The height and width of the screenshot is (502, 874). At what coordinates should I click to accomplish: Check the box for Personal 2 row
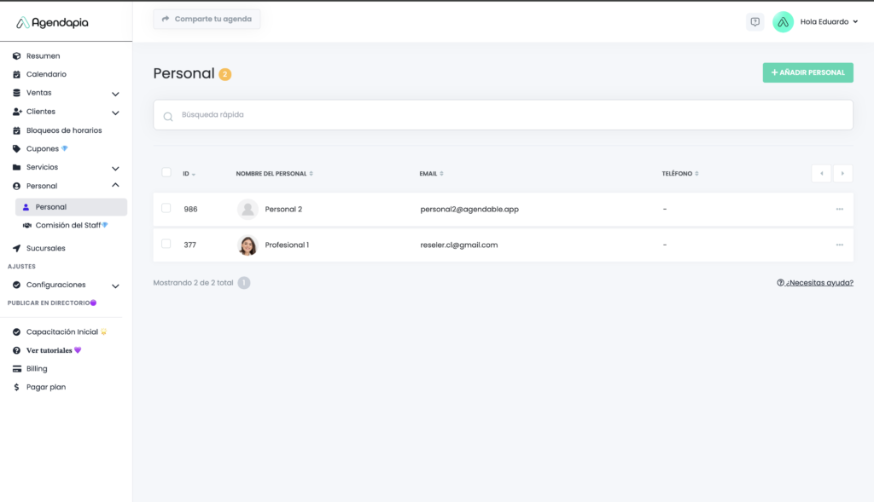point(166,208)
